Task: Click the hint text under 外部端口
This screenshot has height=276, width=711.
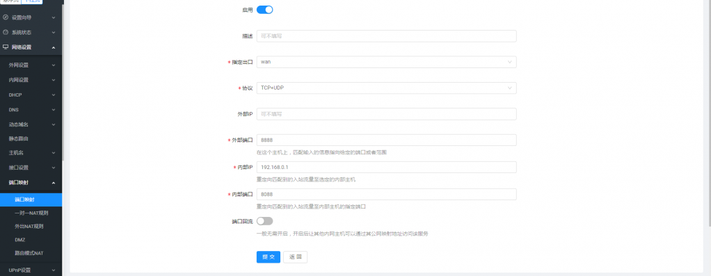Action: (x=321, y=153)
